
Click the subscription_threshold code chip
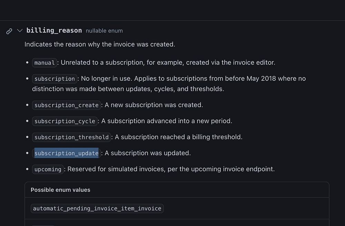71,137
